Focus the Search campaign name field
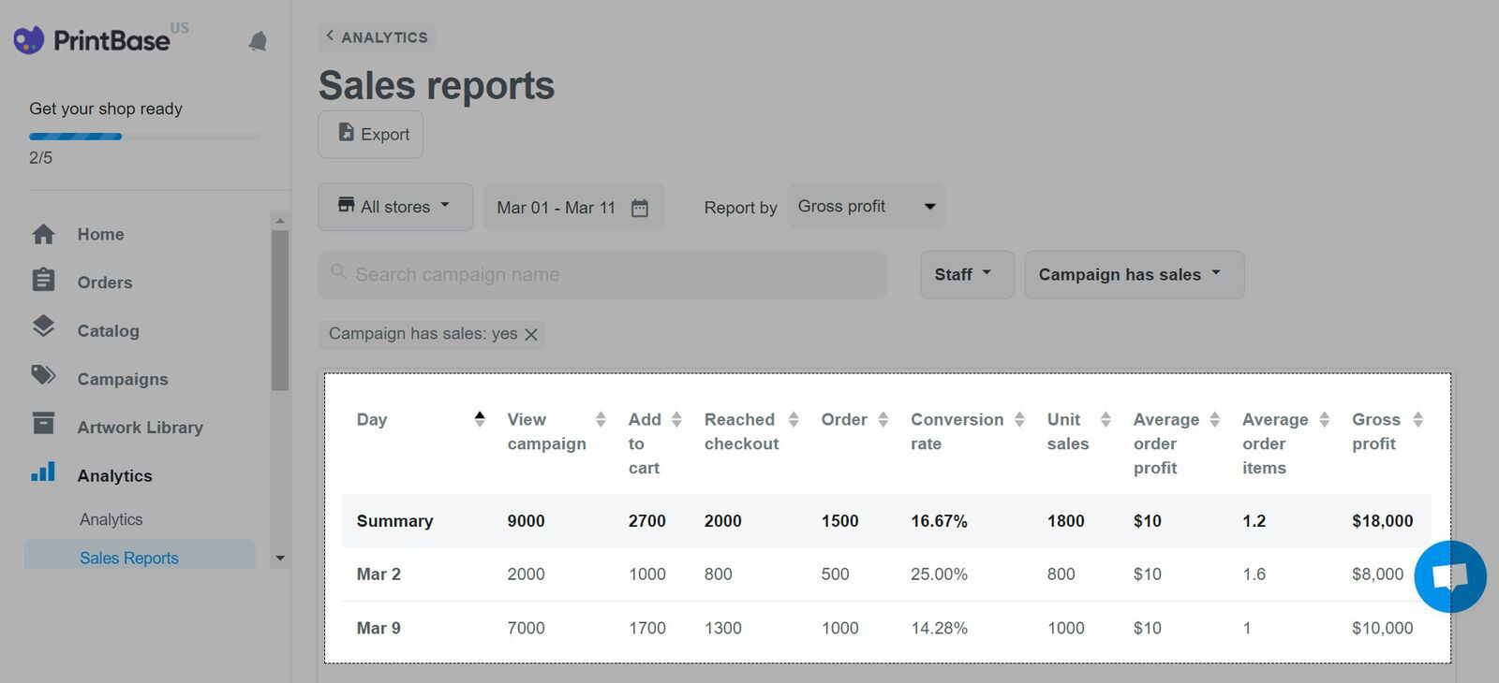The width and height of the screenshot is (1499, 683). 602,274
